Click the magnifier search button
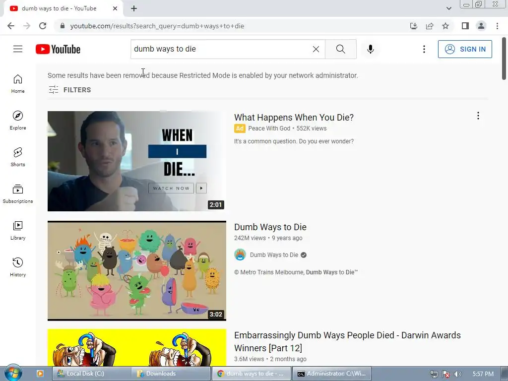The image size is (508, 381). coord(340,49)
